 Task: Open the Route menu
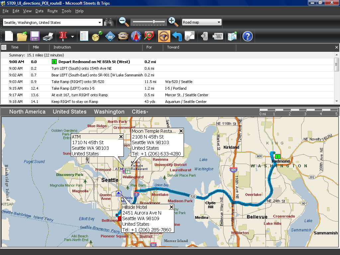pos(52,11)
